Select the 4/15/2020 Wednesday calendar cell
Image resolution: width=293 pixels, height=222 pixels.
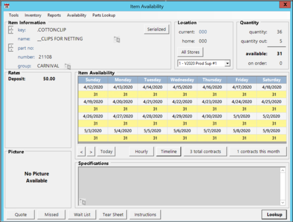click(182, 87)
